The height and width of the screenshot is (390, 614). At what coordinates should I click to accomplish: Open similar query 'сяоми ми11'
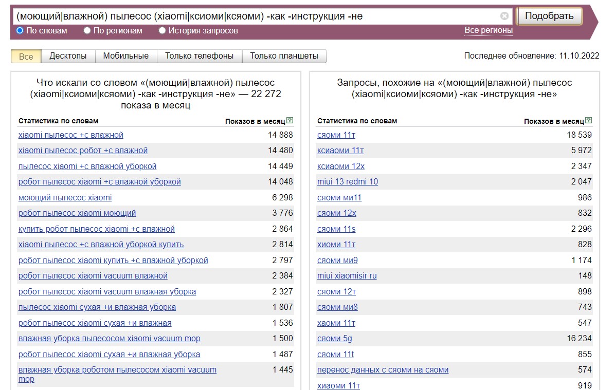pyautogui.click(x=339, y=197)
